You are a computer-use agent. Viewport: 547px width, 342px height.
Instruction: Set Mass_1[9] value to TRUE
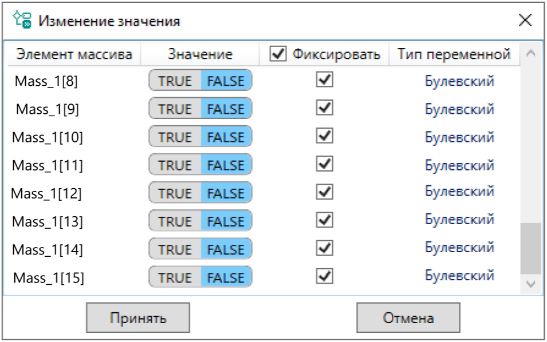click(175, 109)
